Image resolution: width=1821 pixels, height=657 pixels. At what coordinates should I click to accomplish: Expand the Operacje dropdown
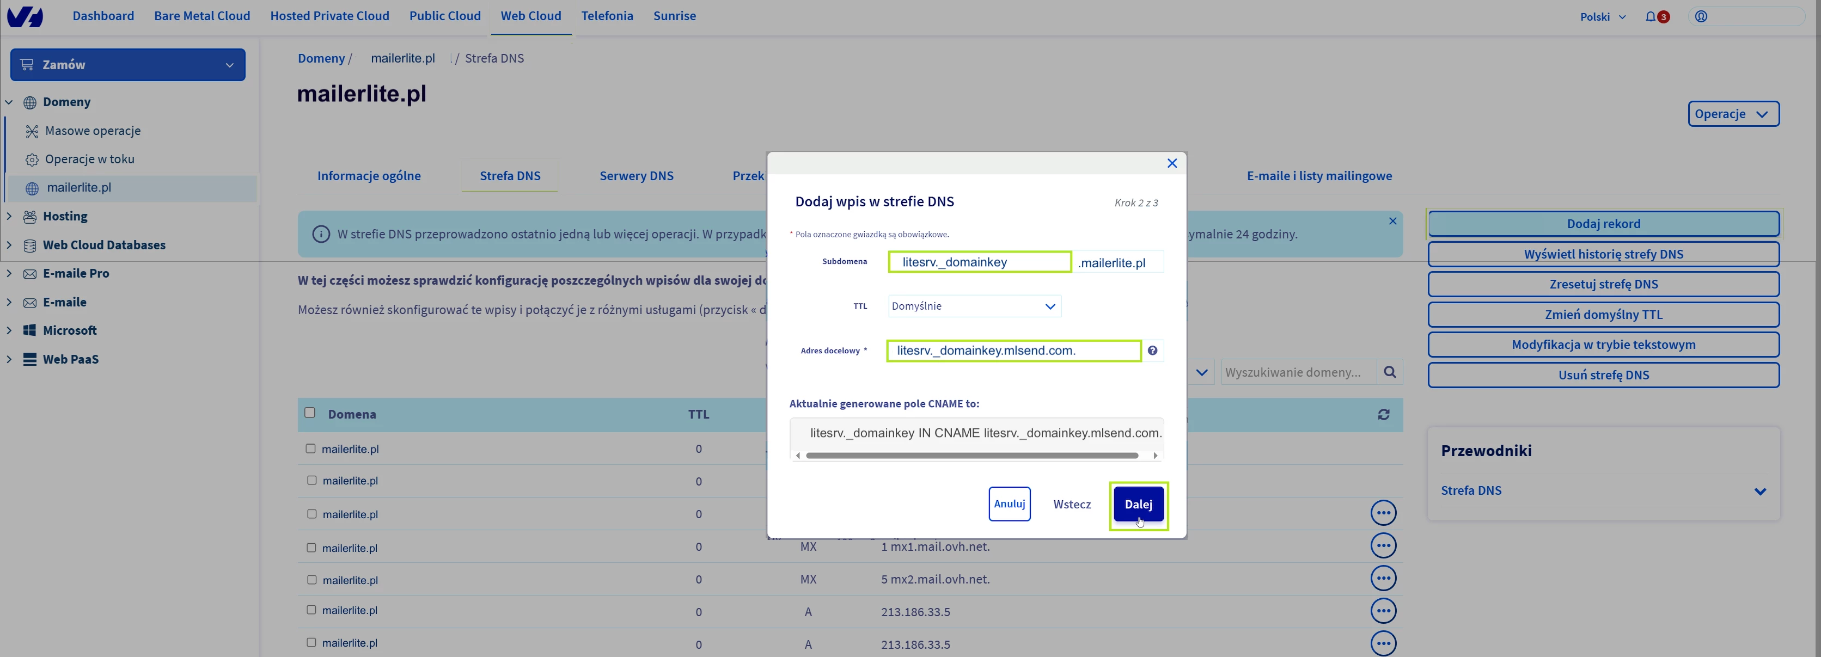pos(1733,114)
